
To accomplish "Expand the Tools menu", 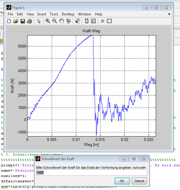I will 54,14.
